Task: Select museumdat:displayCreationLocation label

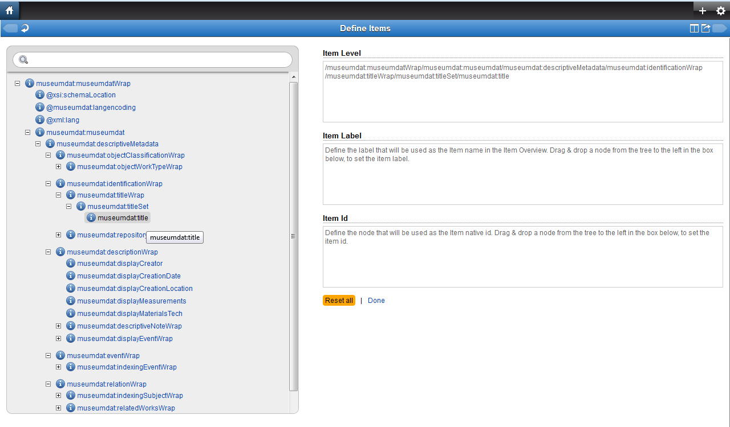Action: point(135,288)
